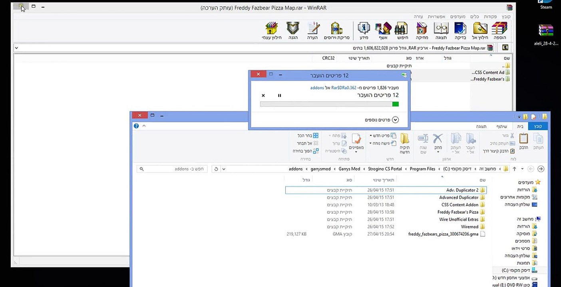Pause the file transfer in progress dialog
This screenshot has height=287, width=561.
point(279,95)
